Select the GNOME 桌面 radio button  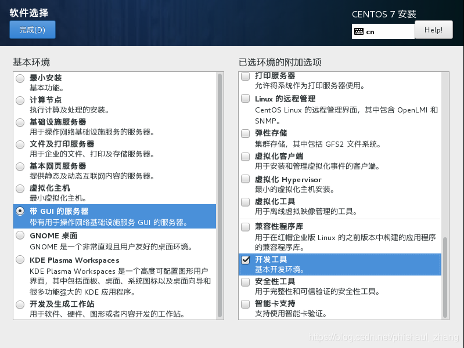20,235
